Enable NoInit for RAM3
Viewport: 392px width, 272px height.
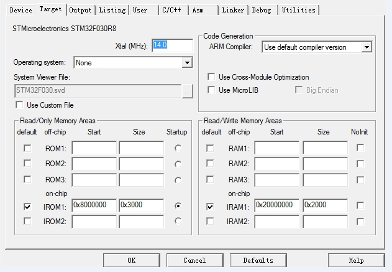(x=360, y=180)
